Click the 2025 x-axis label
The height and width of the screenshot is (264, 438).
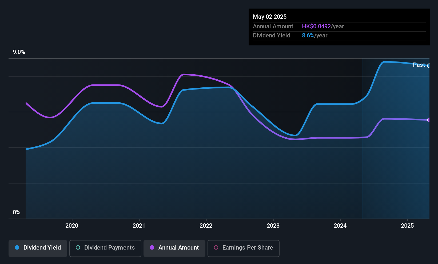pos(407,226)
